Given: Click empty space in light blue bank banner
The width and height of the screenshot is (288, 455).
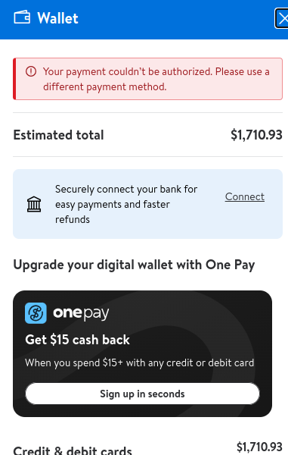Looking at the screenshot, I should pyautogui.click(x=211, y=224).
